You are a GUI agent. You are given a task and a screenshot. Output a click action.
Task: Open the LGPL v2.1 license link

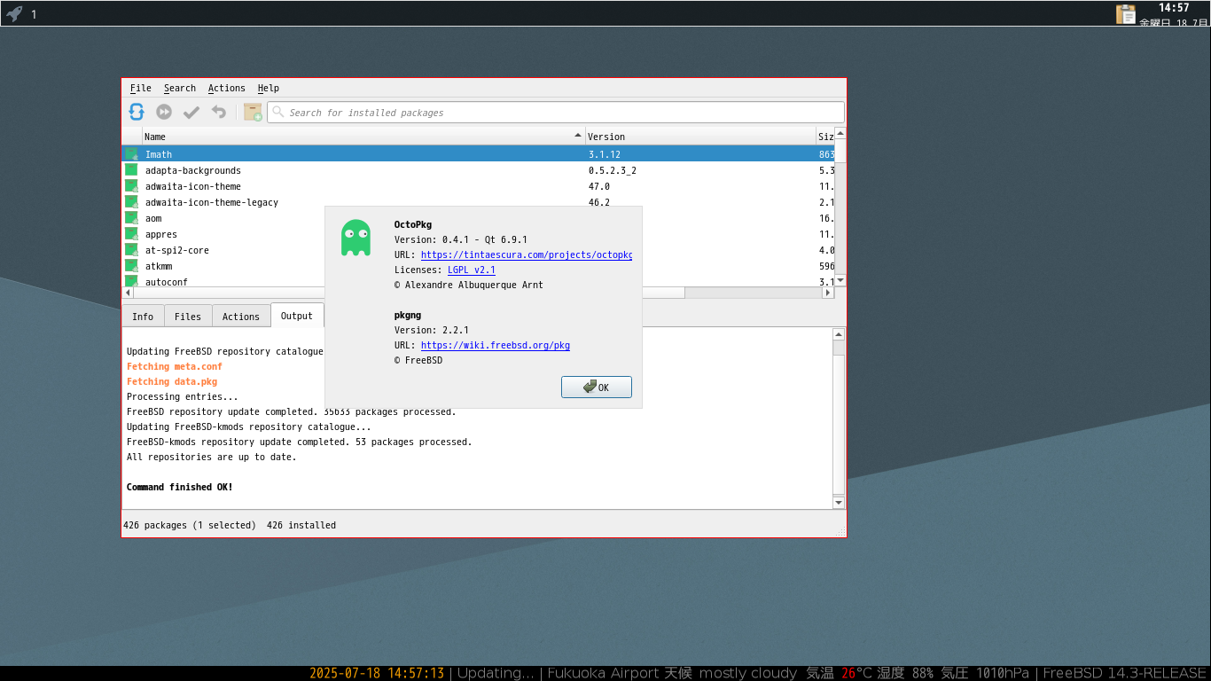pos(471,270)
